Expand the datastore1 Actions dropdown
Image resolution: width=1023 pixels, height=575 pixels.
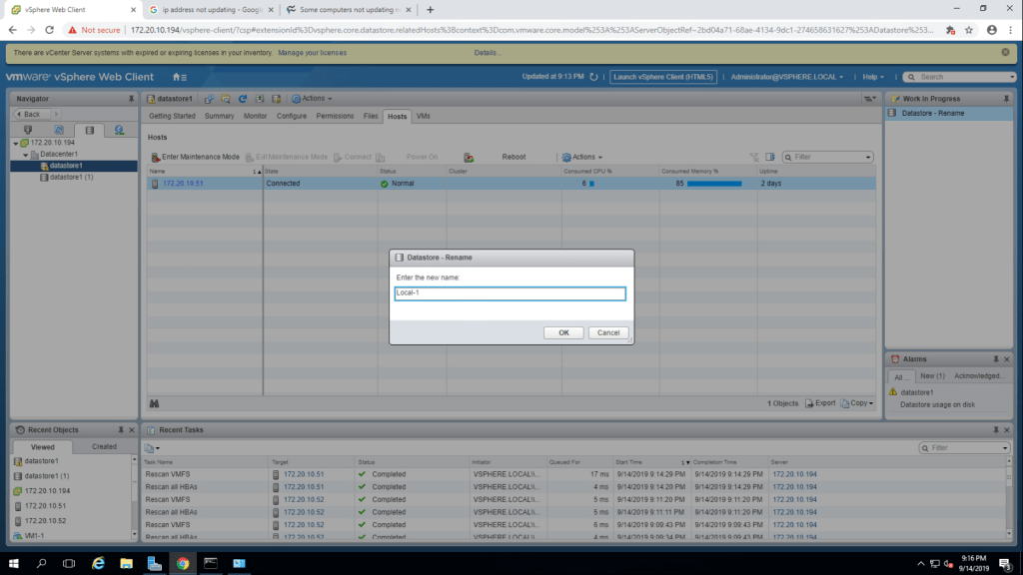click(313, 99)
